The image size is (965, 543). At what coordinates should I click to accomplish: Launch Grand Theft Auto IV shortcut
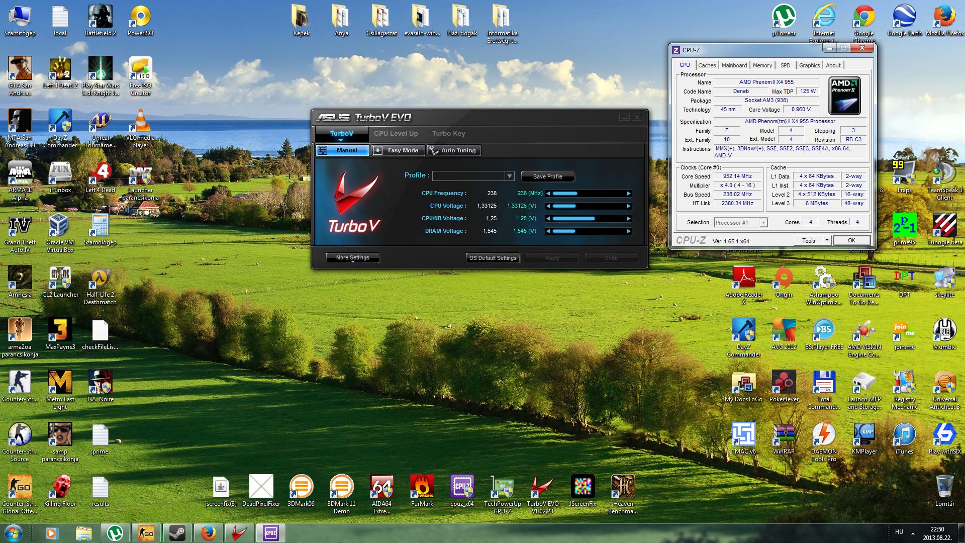point(20,233)
